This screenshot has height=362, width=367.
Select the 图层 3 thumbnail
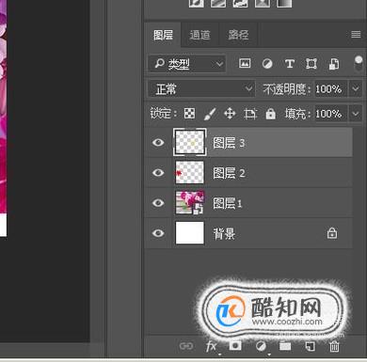point(190,142)
